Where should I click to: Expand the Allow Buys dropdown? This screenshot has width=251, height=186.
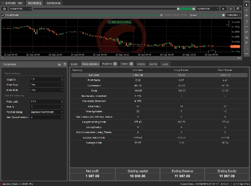coord(47,85)
